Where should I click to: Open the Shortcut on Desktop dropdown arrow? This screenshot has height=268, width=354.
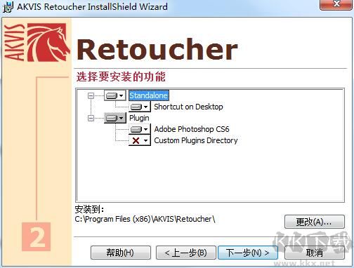pyautogui.click(x=146, y=107)
